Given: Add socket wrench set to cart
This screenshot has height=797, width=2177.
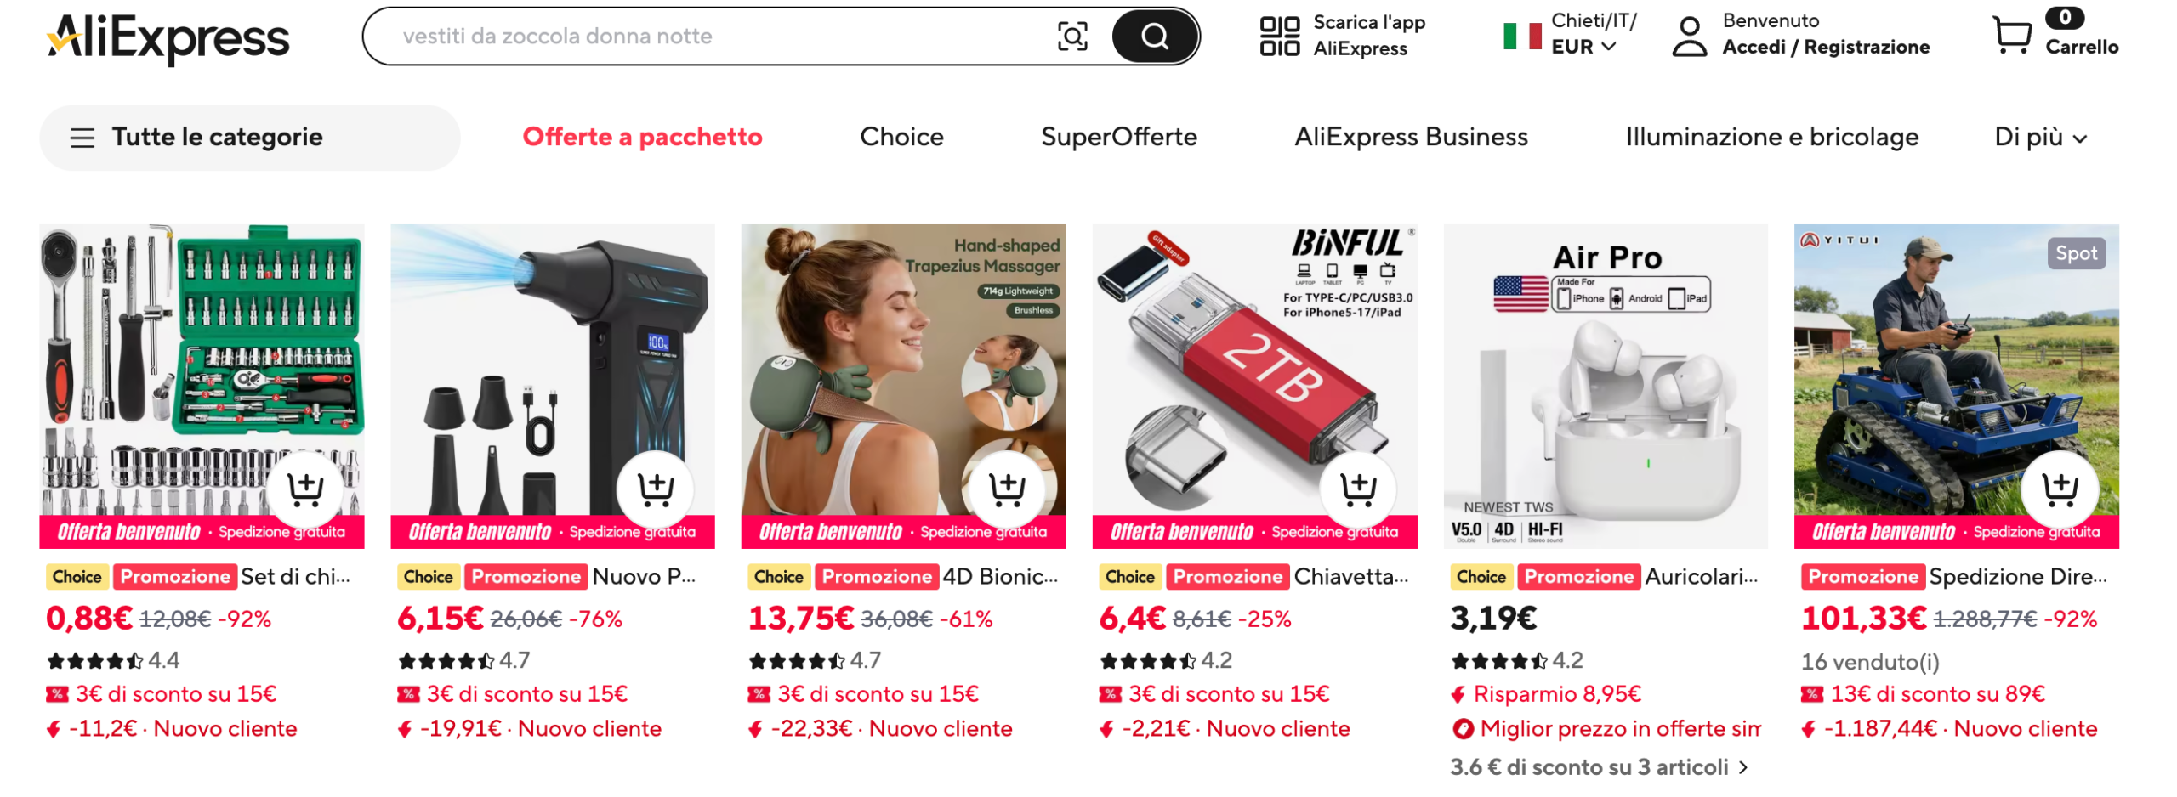Looking at the screenshot, I should click(x=304, y=488).
